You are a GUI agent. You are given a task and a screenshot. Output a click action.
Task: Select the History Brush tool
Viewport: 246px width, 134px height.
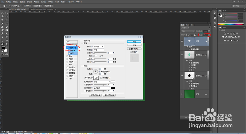click(x=7, y=27)
